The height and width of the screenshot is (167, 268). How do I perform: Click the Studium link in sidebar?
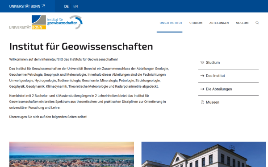(213, 62)
